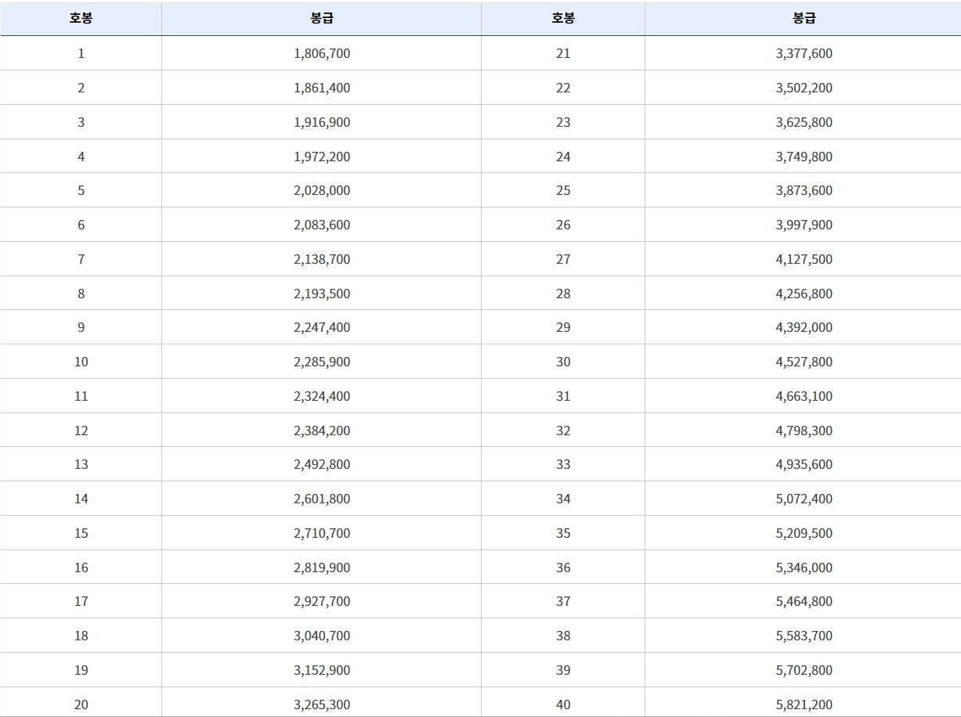961x717 pixels.
Task: Click the cell showing 3,873,600
Action: (804, 190)
